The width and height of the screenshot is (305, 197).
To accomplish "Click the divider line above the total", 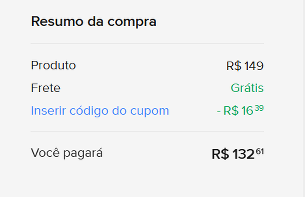I will pos(147,131).
